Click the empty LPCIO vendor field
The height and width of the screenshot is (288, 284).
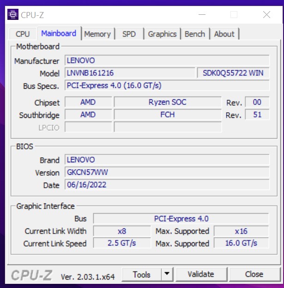pos(88,127)
